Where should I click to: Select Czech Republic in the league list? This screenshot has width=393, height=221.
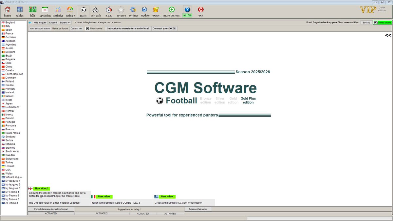point(13,74)
